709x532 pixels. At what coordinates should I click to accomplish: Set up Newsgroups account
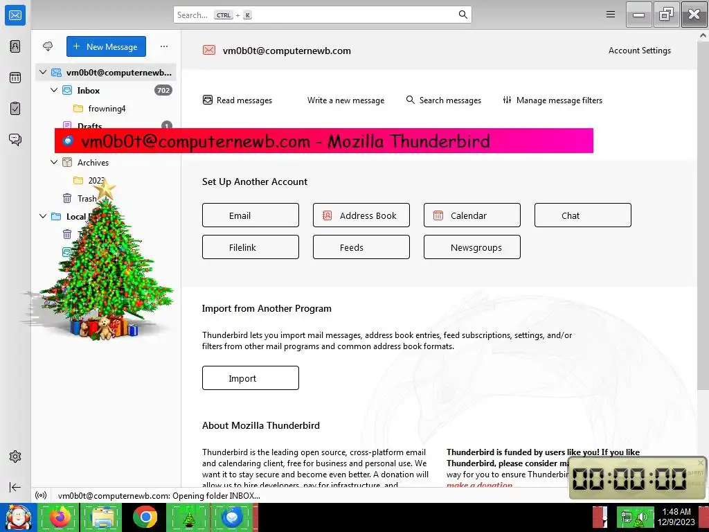[472, 247]
